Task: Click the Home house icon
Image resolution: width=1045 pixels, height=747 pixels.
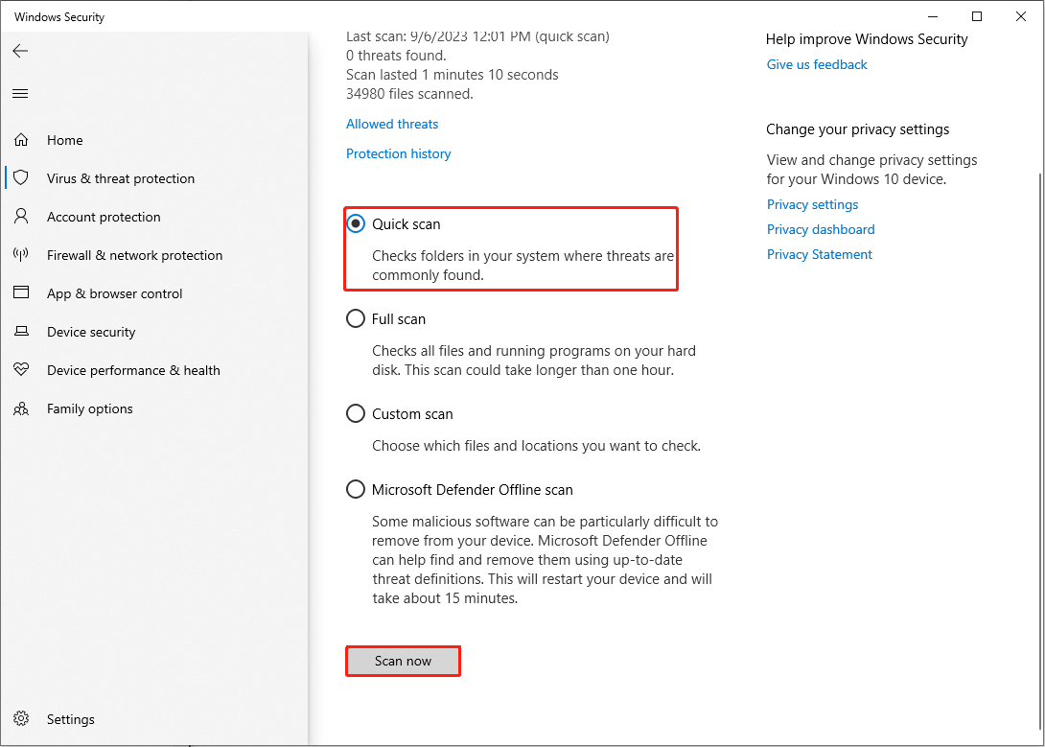Action: (x=21, y=140)
